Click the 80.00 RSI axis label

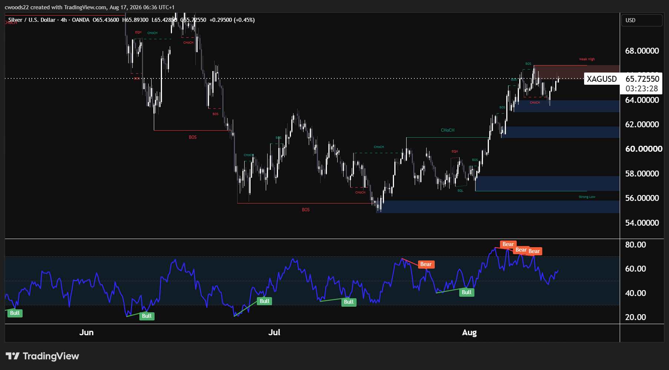coord(635,245)
